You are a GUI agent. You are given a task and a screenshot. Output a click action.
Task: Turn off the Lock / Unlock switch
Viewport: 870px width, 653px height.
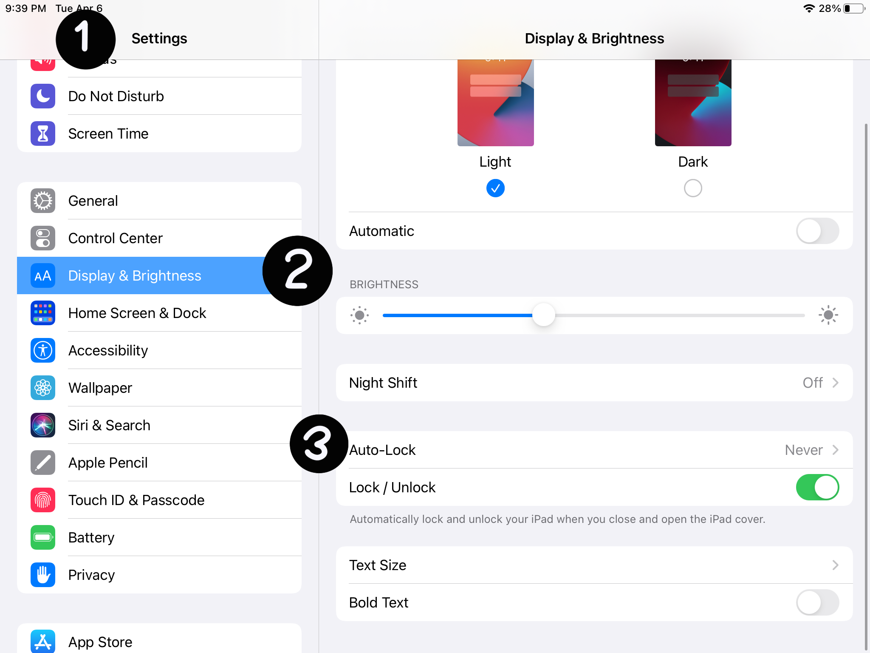point(817,487)
